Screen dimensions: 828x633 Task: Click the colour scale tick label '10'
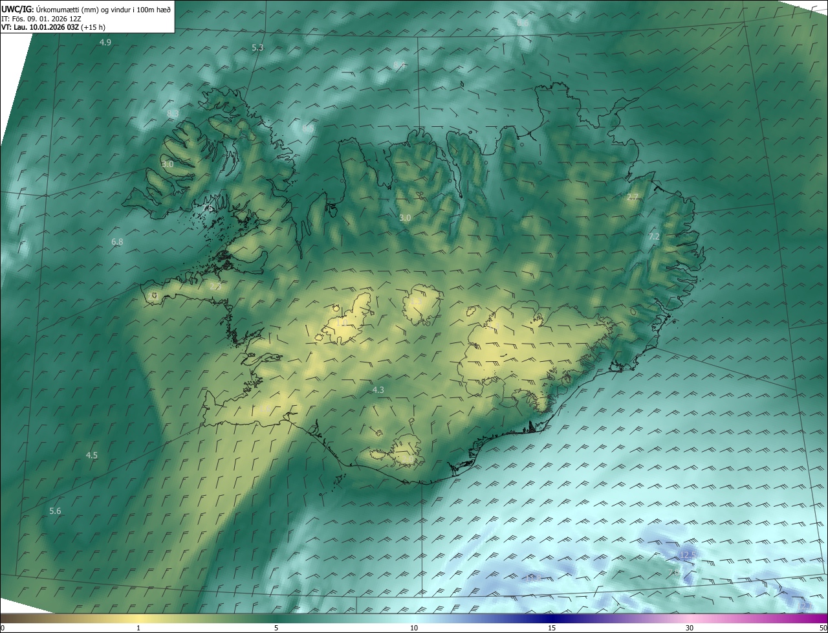tap(414, 628)
